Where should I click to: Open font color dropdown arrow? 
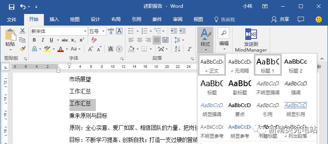pos(67,49)
